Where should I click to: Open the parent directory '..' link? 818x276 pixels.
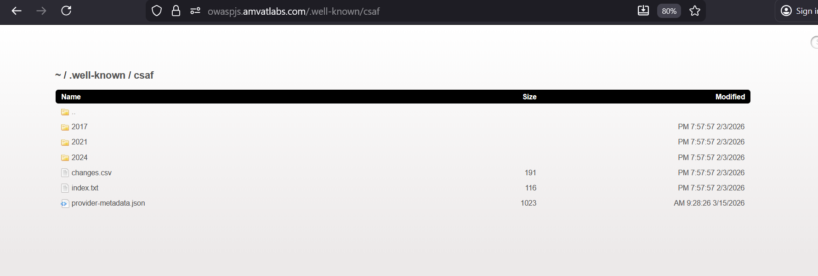pyautogui.click(x=73, y=112)
